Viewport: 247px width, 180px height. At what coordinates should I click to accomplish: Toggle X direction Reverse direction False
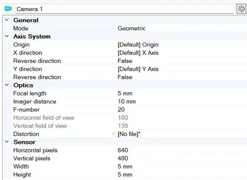tap(125, 61)
